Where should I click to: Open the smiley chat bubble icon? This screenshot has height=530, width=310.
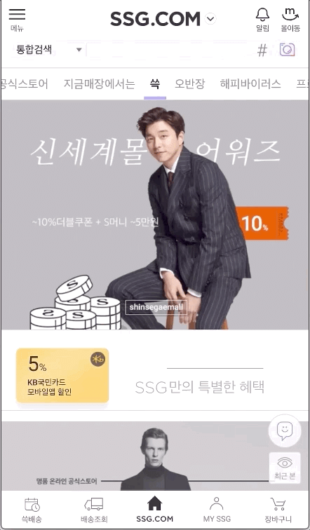(x=285, y=430)
